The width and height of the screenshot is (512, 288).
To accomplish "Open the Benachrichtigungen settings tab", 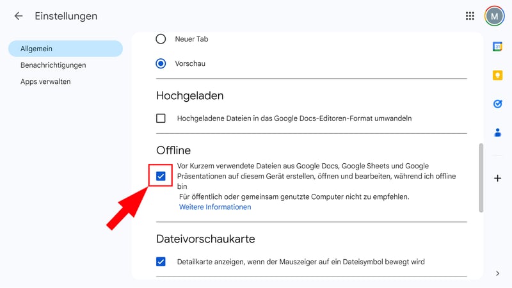I will [53, 65].
